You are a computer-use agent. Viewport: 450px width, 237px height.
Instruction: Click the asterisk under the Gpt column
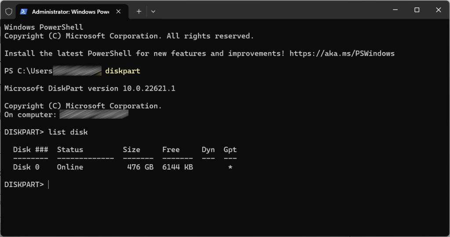tap(230, 168)
